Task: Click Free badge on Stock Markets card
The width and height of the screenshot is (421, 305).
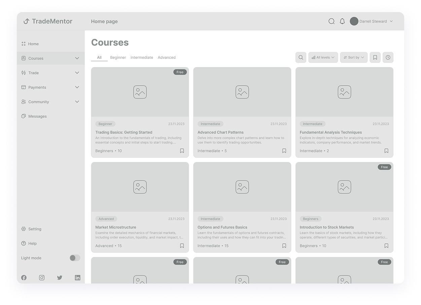Action: (384, 167)
